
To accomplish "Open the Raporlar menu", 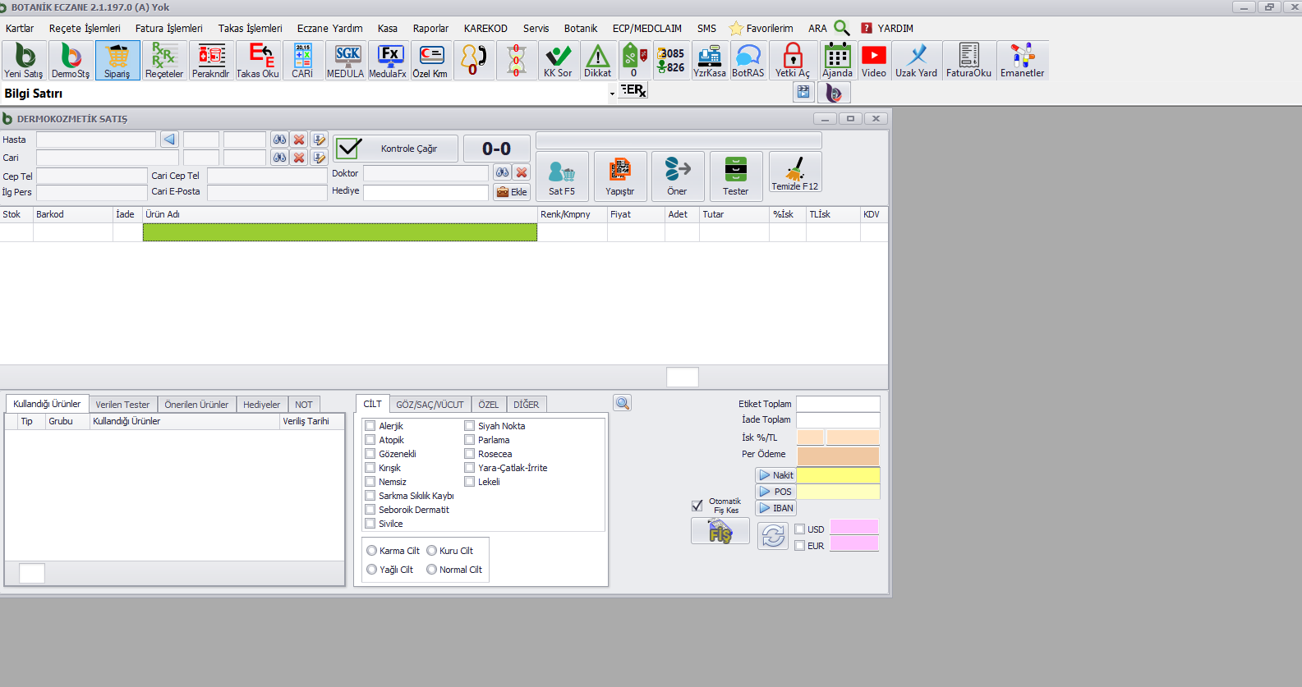I will point(430,28).
